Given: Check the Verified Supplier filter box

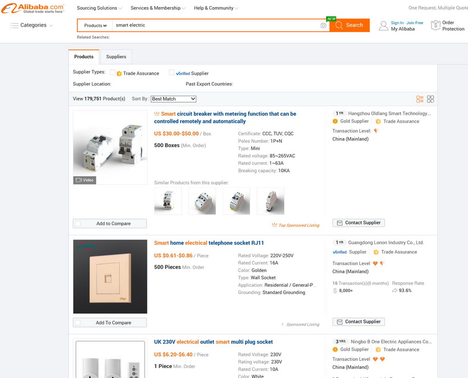Looking at the screenshot, I should click(172, 73).
